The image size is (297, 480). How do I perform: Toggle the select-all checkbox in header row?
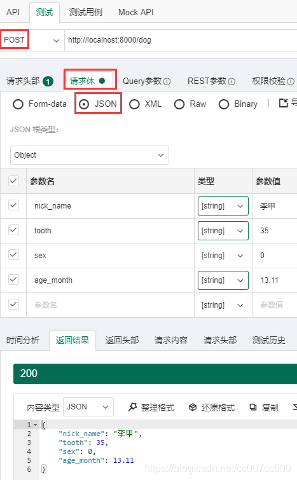[13, 181]
